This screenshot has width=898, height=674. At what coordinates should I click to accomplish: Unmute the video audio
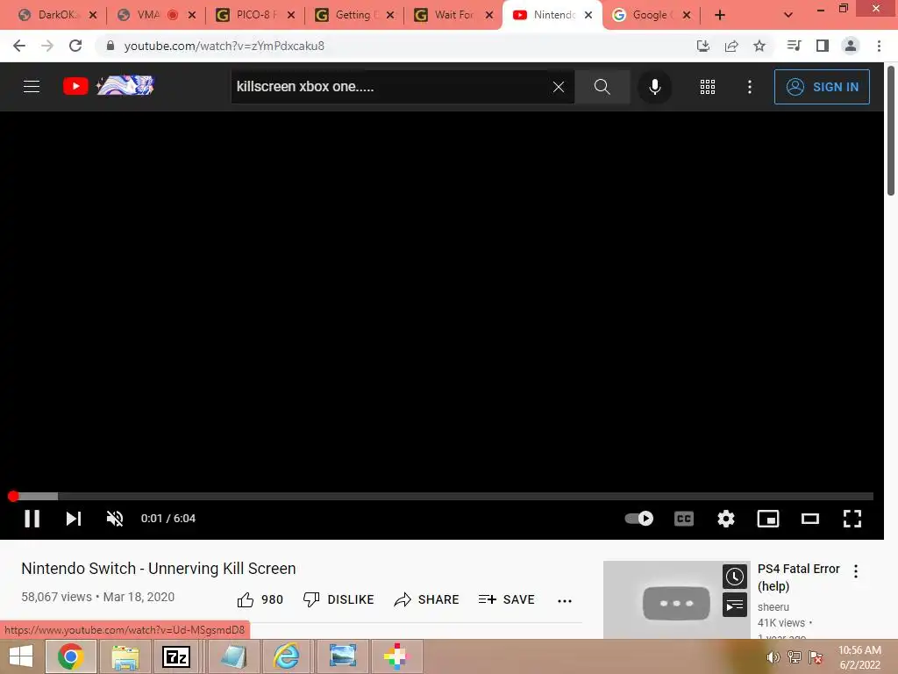tap(115, 518)
